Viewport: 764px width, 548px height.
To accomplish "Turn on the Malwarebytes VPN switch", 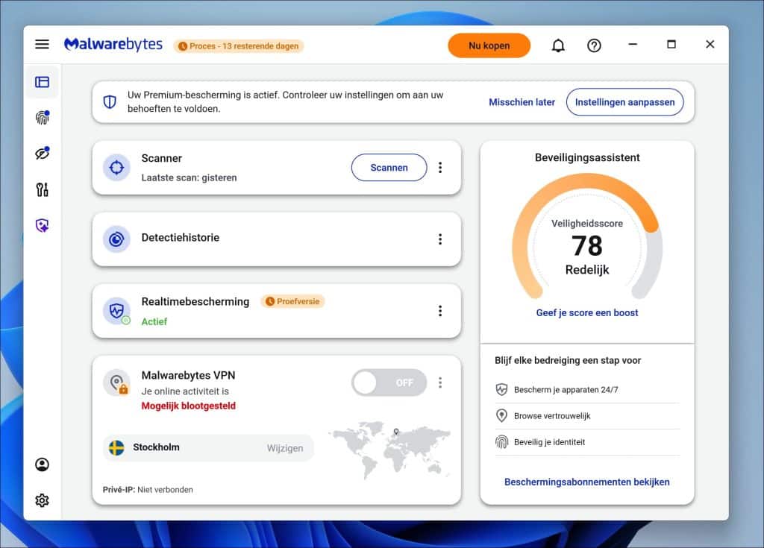I will coord(389,382).
